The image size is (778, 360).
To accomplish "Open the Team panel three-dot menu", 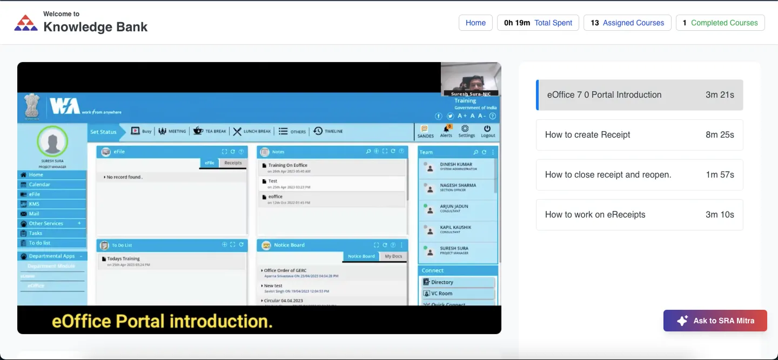I will coord(493,152).
